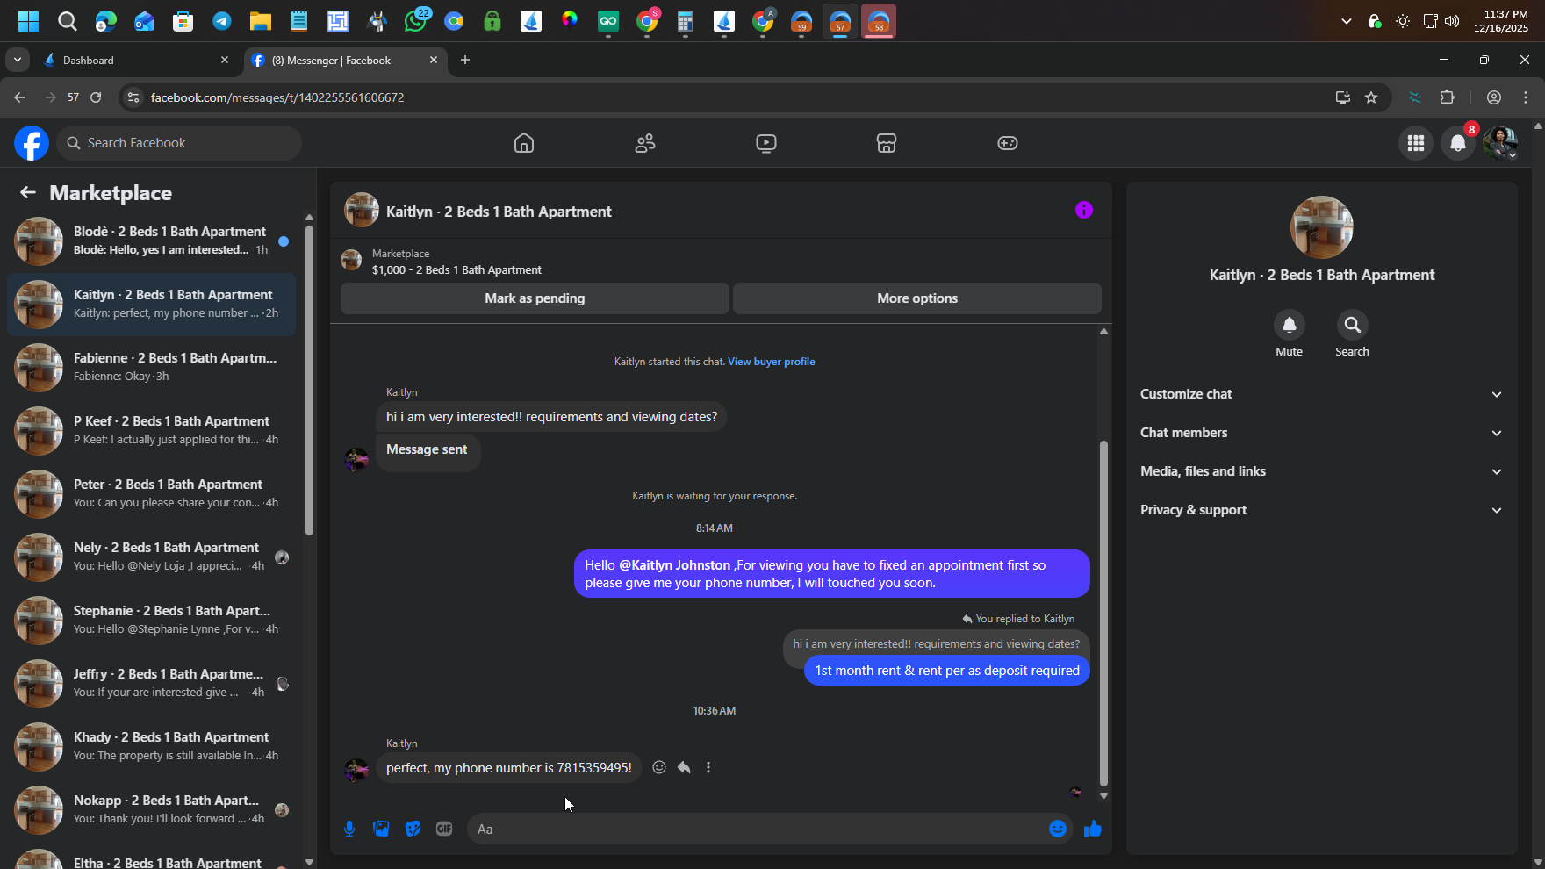Click the Search Facebook field
Image resolution: width=1545 pixels, height=869 pixels.
(x=179, y=143)
